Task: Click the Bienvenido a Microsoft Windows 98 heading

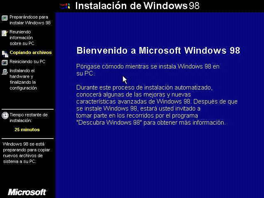Action: coord(158,50)
